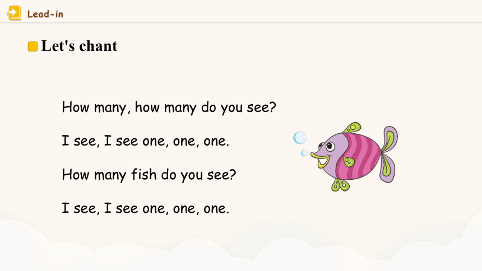Click the first 'I see, I see one' line
This screenshot has height=271, width=482.
point(146,141)
